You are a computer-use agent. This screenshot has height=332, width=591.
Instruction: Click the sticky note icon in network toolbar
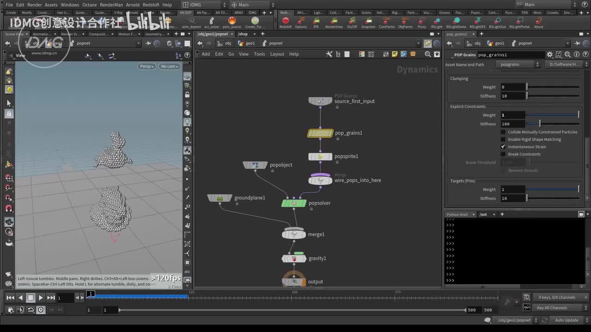(395, 54)
